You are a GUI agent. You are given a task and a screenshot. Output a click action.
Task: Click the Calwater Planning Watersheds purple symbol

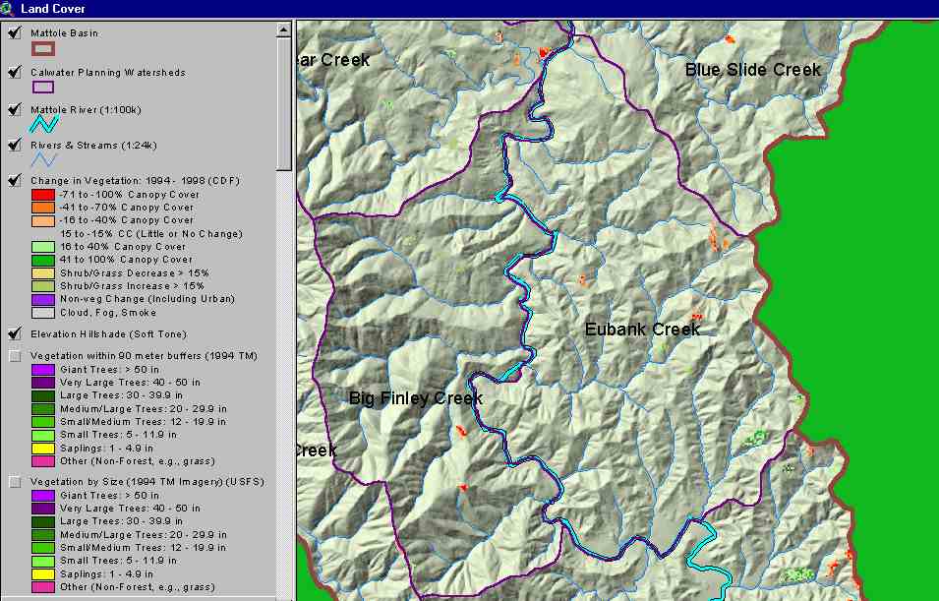coord(44,87)
